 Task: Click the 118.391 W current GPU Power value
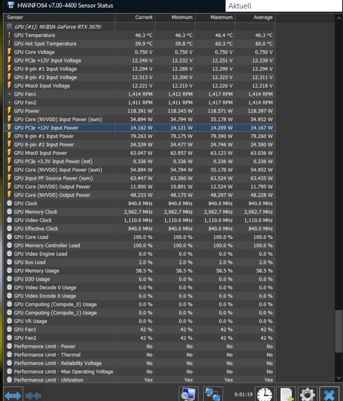140,111
